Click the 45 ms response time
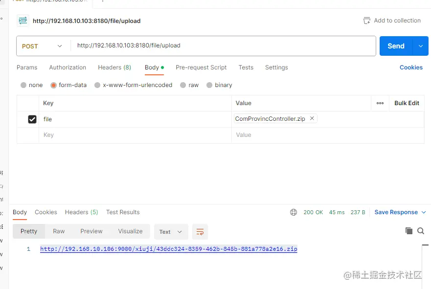 pyautogui.click(x=337, y=212)
